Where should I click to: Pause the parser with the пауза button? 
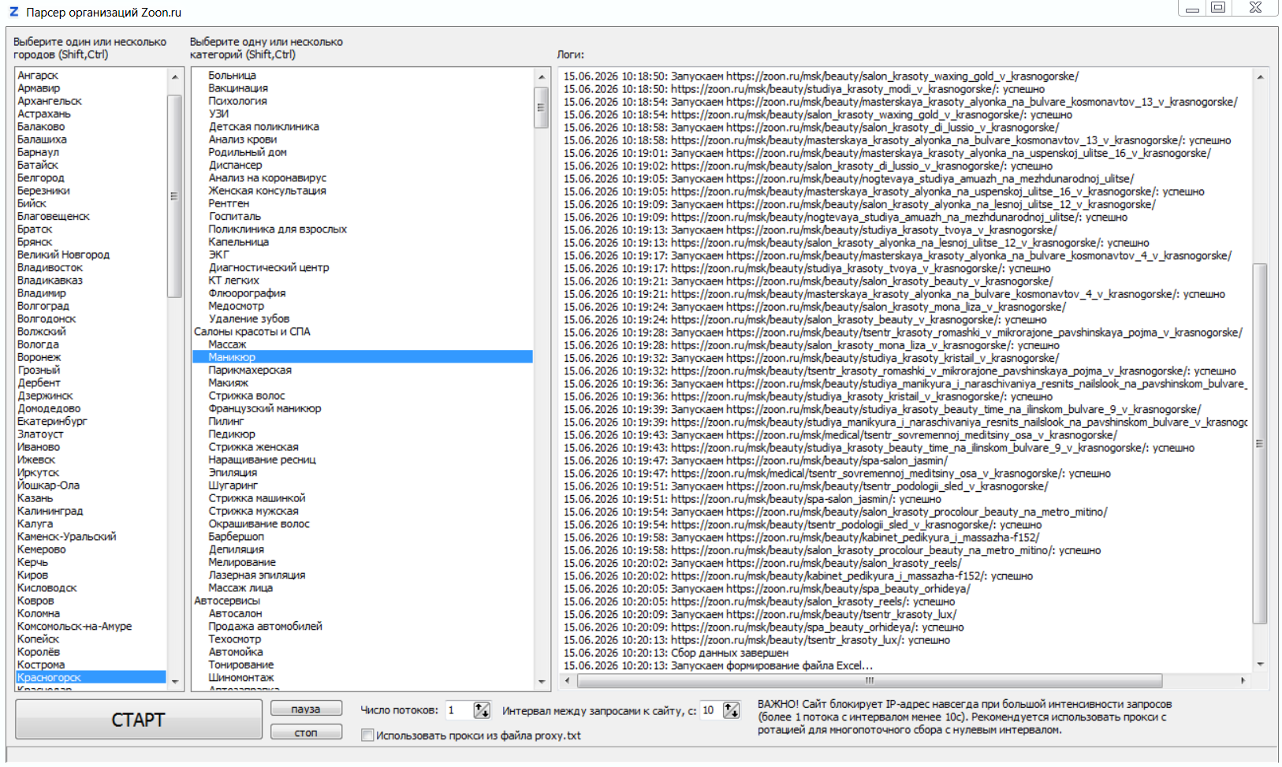(x=306, y=709)
